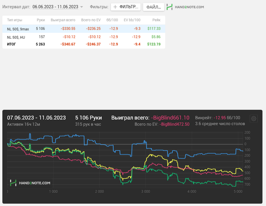Sort by EV bb/100 column header
266x206 pixels.
132,20
